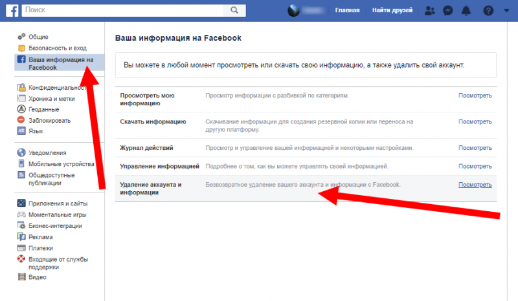Click the Платежи card icon
The height and width of the screenshot is (301, 518).
pyautogui.click(x=21, y=248)
